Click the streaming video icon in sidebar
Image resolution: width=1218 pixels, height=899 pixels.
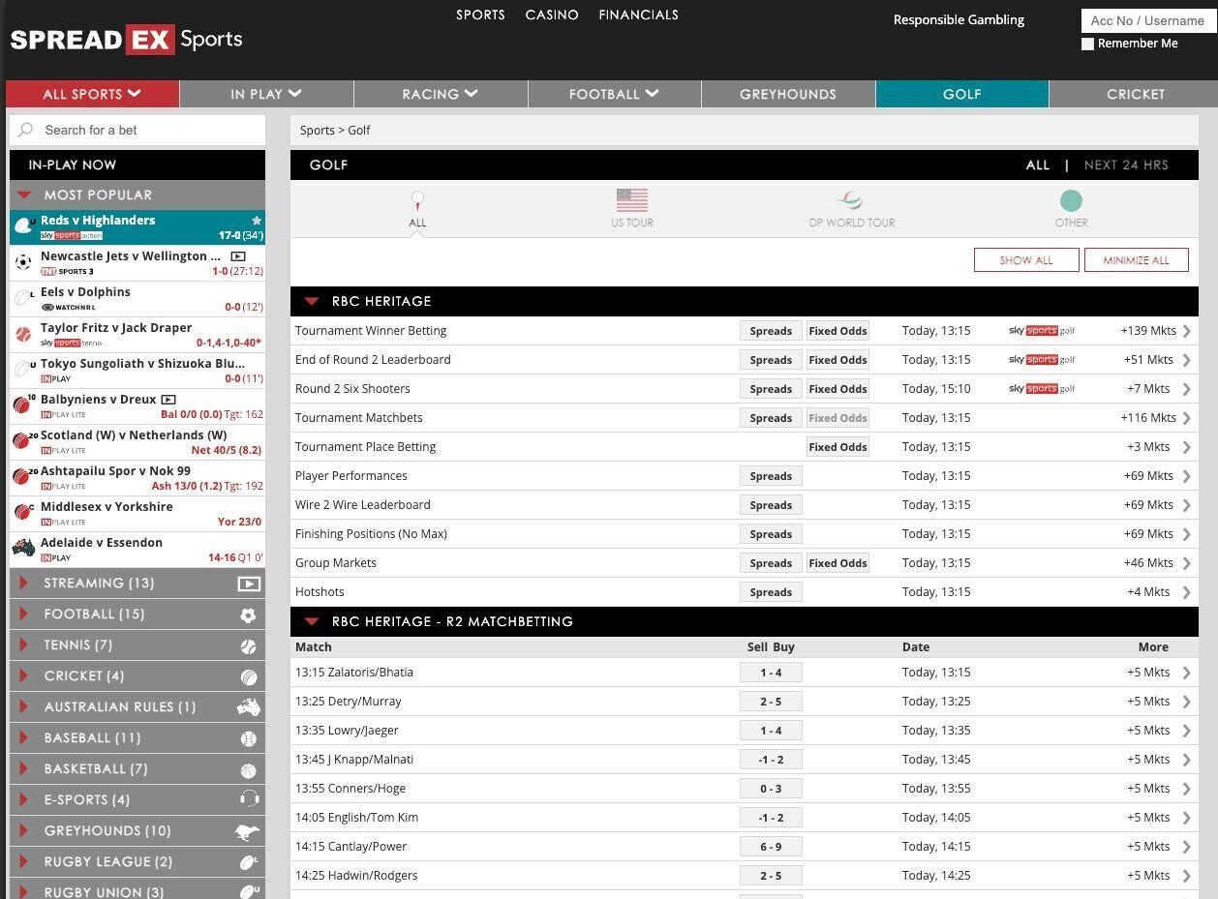[249, 584]
